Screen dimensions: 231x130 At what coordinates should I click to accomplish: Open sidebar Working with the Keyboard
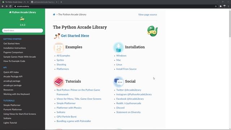(17, 94)
